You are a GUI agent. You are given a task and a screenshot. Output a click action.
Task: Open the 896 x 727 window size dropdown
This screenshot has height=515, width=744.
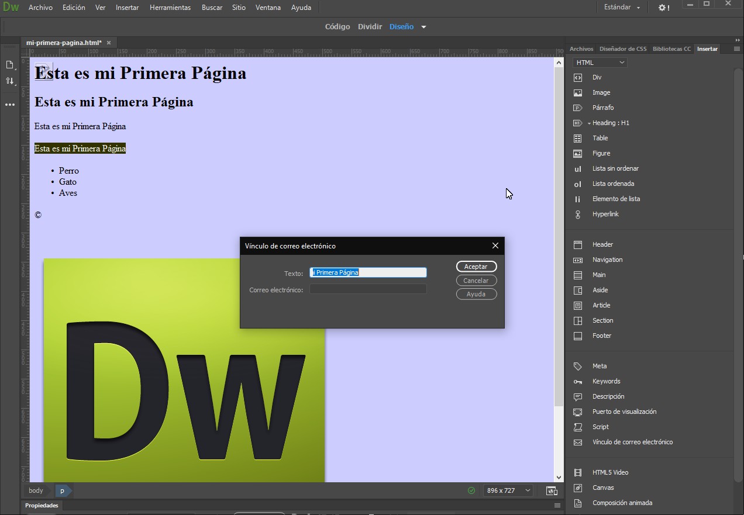pyautogui.click(x=508, y=490)
